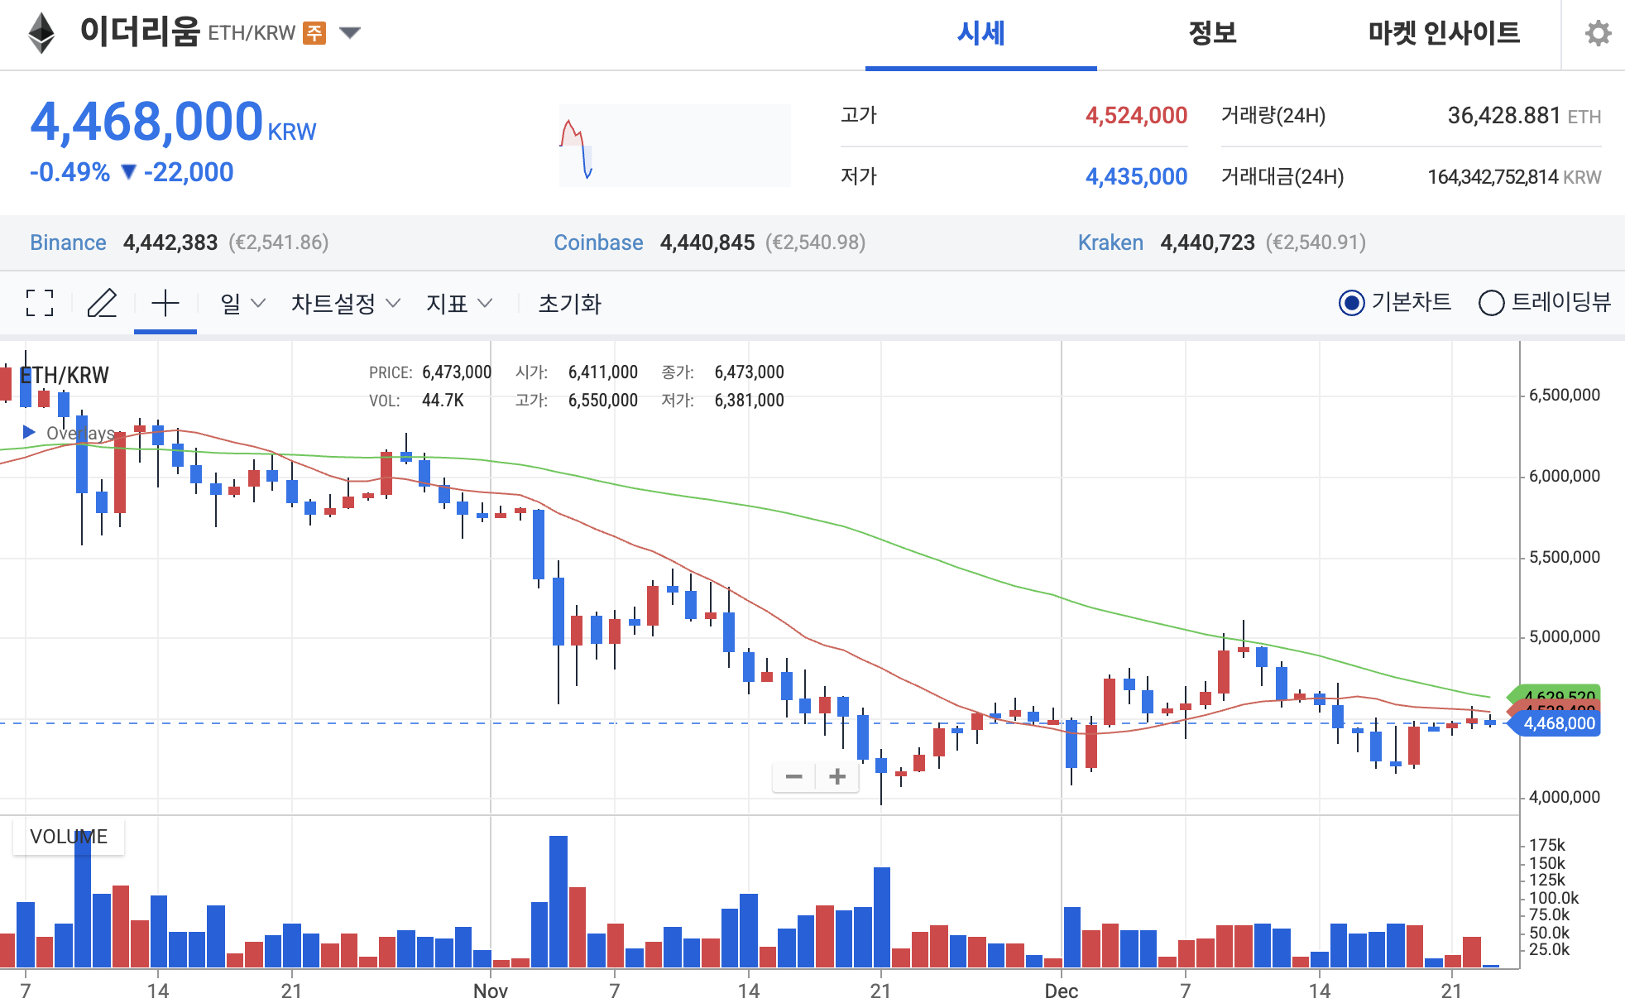The height and width of the screenshot is (1008, 1625).
Task: Select the drawing pencil tool
Action: click(x=103, y=304)
